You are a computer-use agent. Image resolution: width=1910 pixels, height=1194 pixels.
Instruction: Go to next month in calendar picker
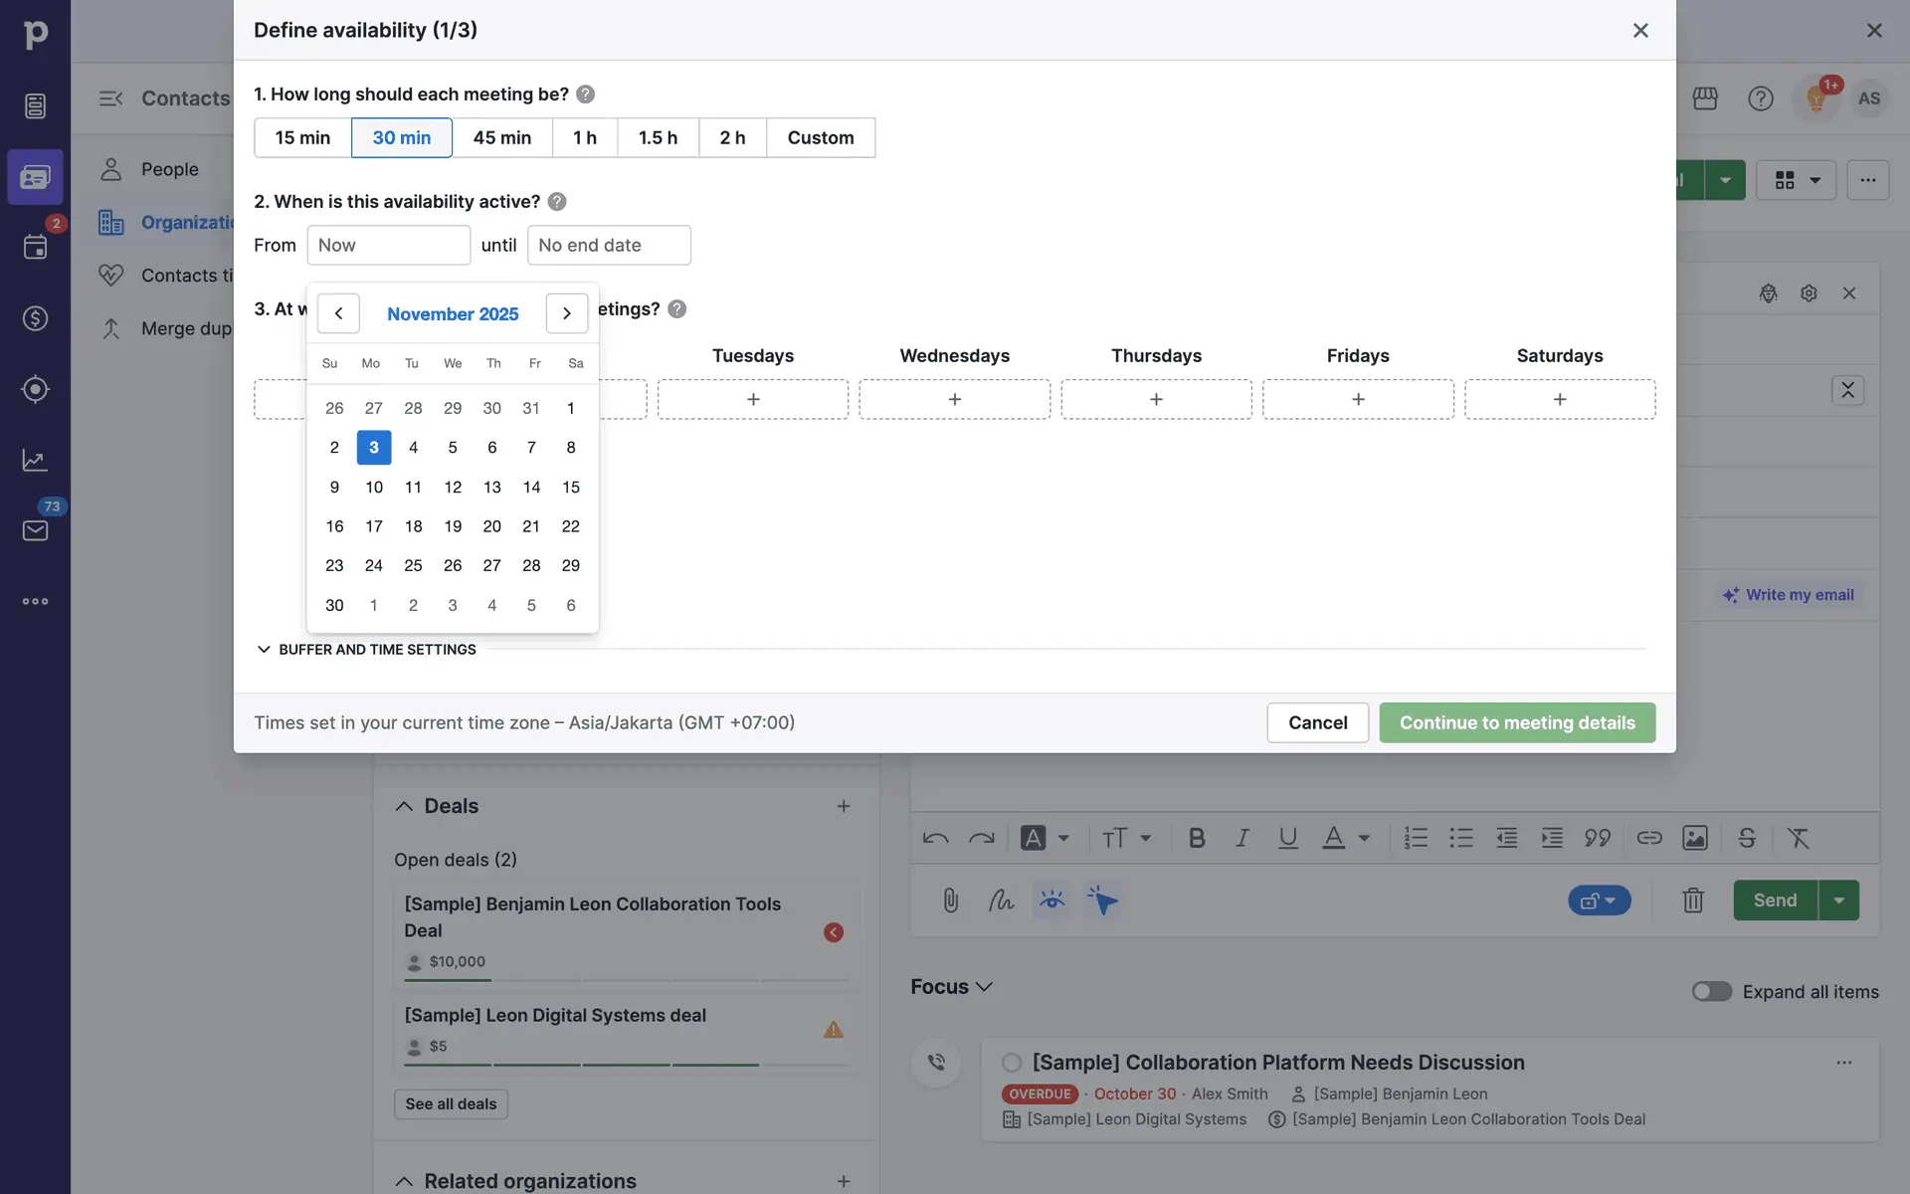(x=566, y=313)
